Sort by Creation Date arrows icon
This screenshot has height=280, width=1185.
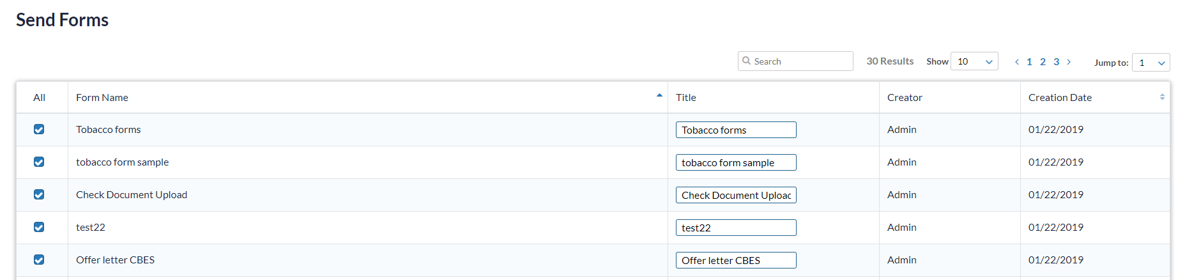click(1162, 97)
